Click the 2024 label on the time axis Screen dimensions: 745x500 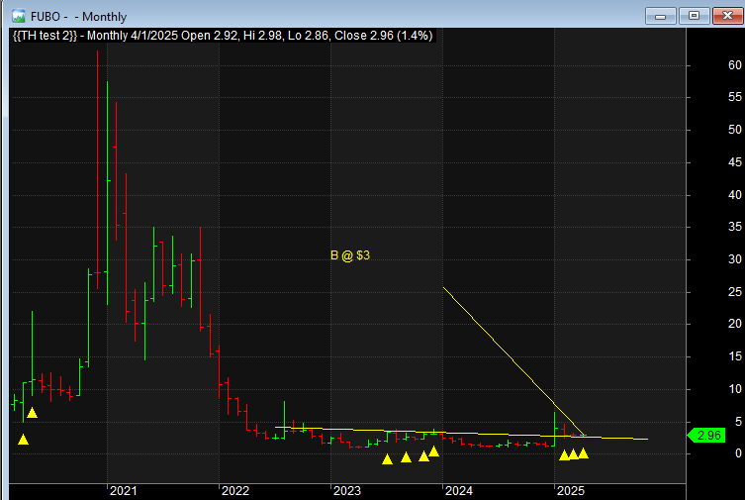(458, 491)
